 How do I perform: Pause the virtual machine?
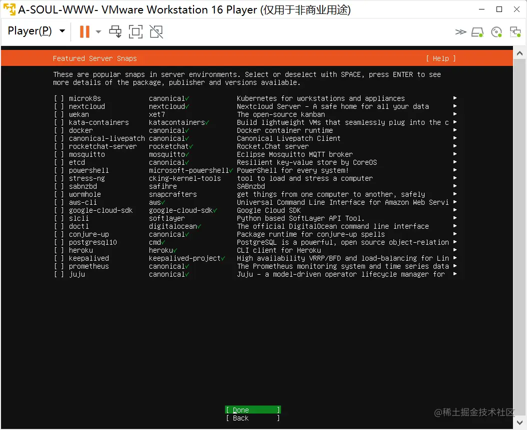point(84,32)
